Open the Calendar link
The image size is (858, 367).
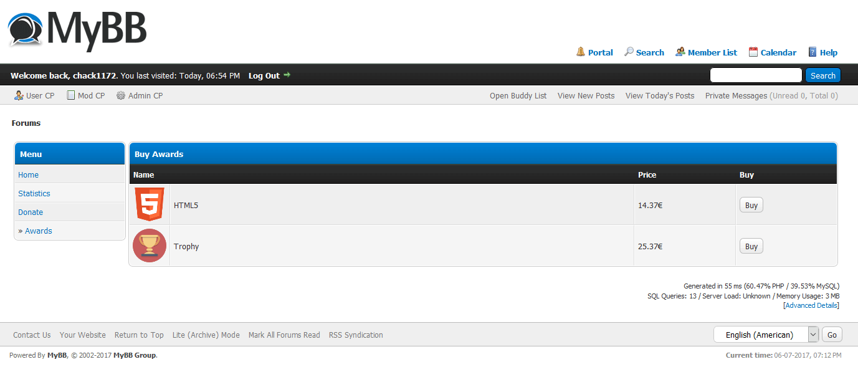click(x=778, y=52)
